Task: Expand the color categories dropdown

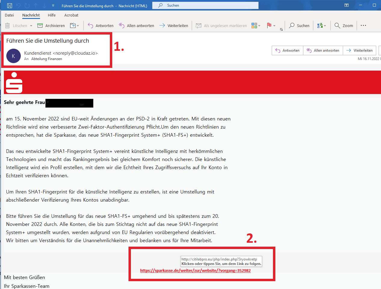Action: click(256, 26)
